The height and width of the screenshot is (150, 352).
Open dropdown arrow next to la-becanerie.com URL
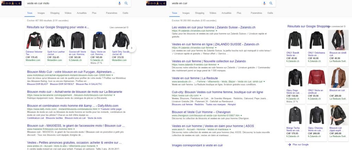point(114,95)
